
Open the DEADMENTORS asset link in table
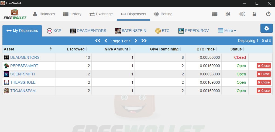coord(25,57)
